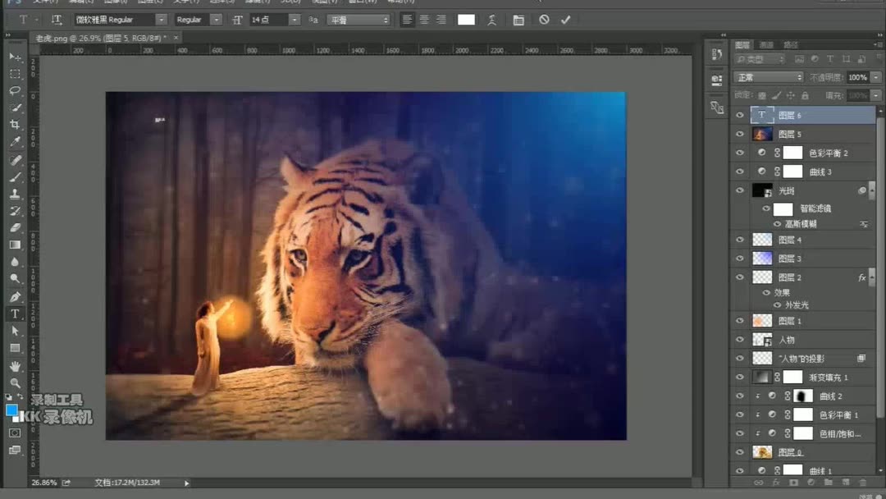Open the layer blend mode dropdown 正常
Image resolution: width=886 pixels, height=499 pixels.
pyautogui.click(x=768, y=77)
